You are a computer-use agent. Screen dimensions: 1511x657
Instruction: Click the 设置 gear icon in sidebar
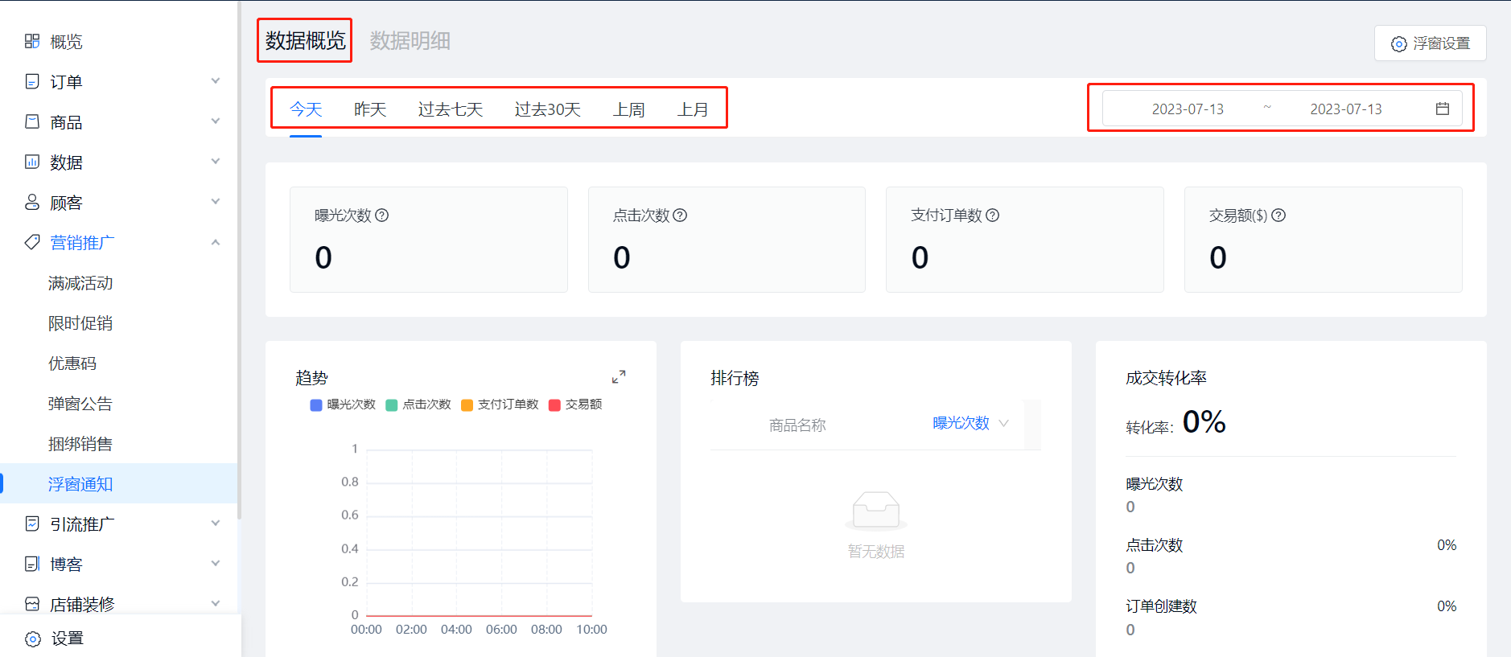pyautogui.click(x=33, y=639)
